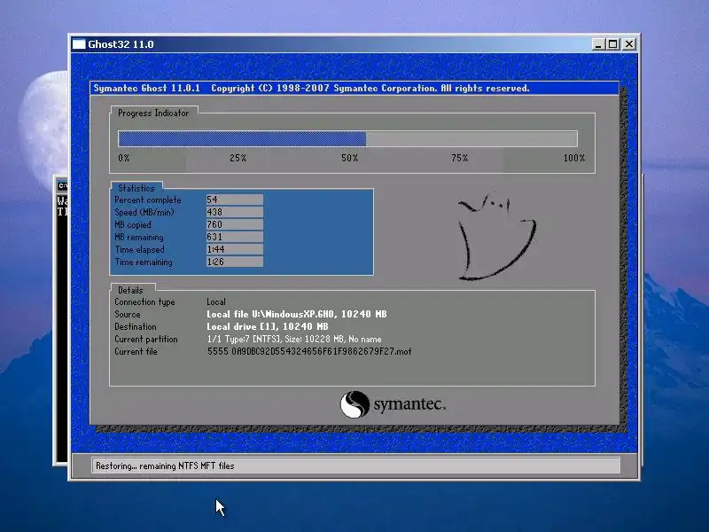
Task: Click the Speed value 438
Action: [x=234, y=212]
